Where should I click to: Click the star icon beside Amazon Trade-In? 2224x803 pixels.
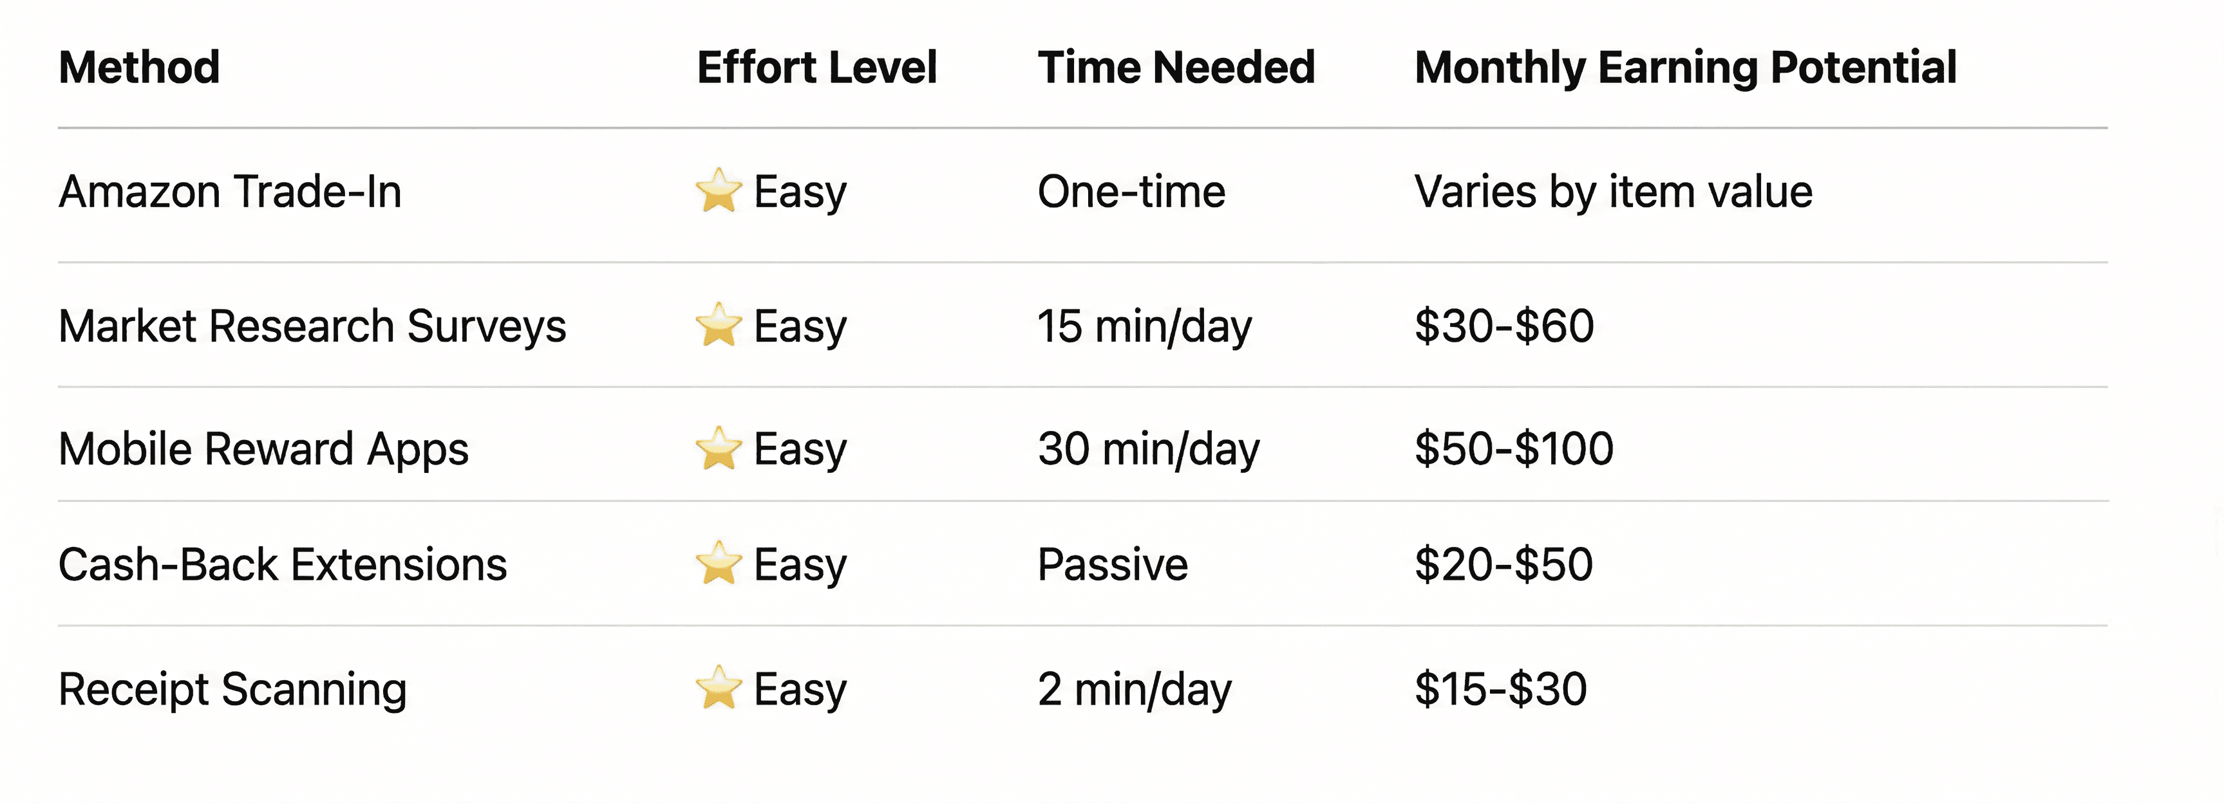point(719,190)
